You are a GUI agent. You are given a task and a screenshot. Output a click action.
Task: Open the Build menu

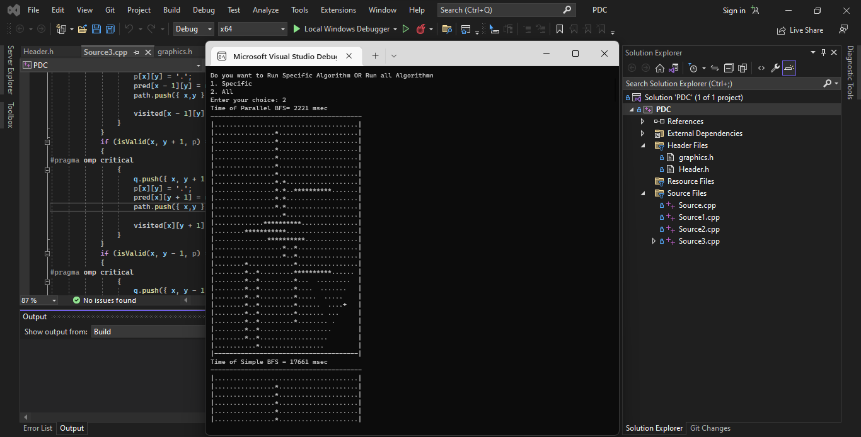tap(171, 10)
